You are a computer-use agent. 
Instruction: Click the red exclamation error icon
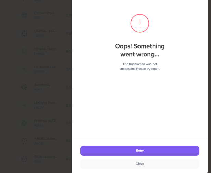click(x=140, y=23)
